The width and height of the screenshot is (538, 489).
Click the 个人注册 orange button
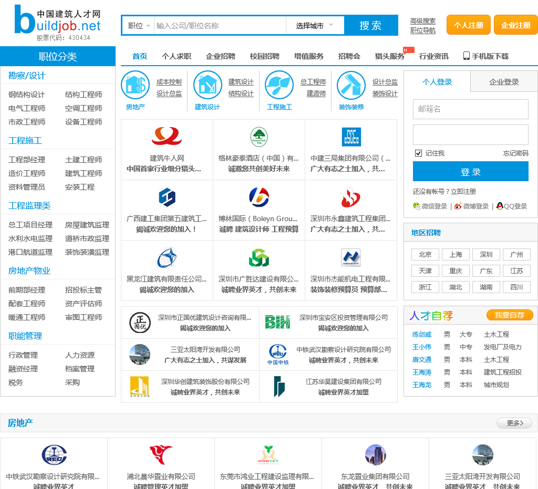click(x=468, y=25)
